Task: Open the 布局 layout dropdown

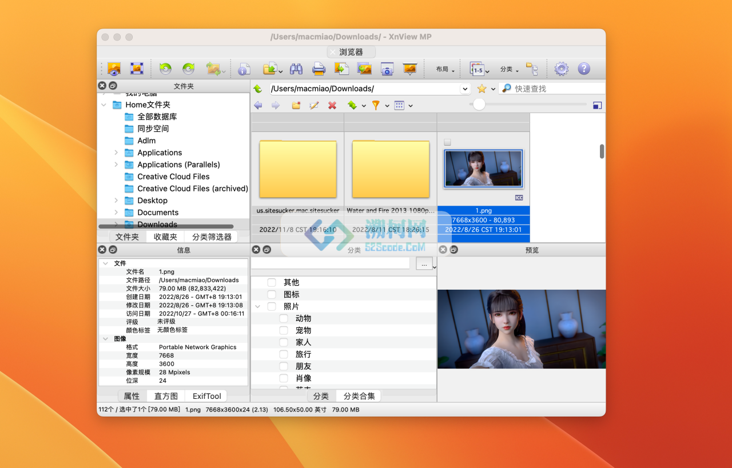Action: tap(445, 69)
